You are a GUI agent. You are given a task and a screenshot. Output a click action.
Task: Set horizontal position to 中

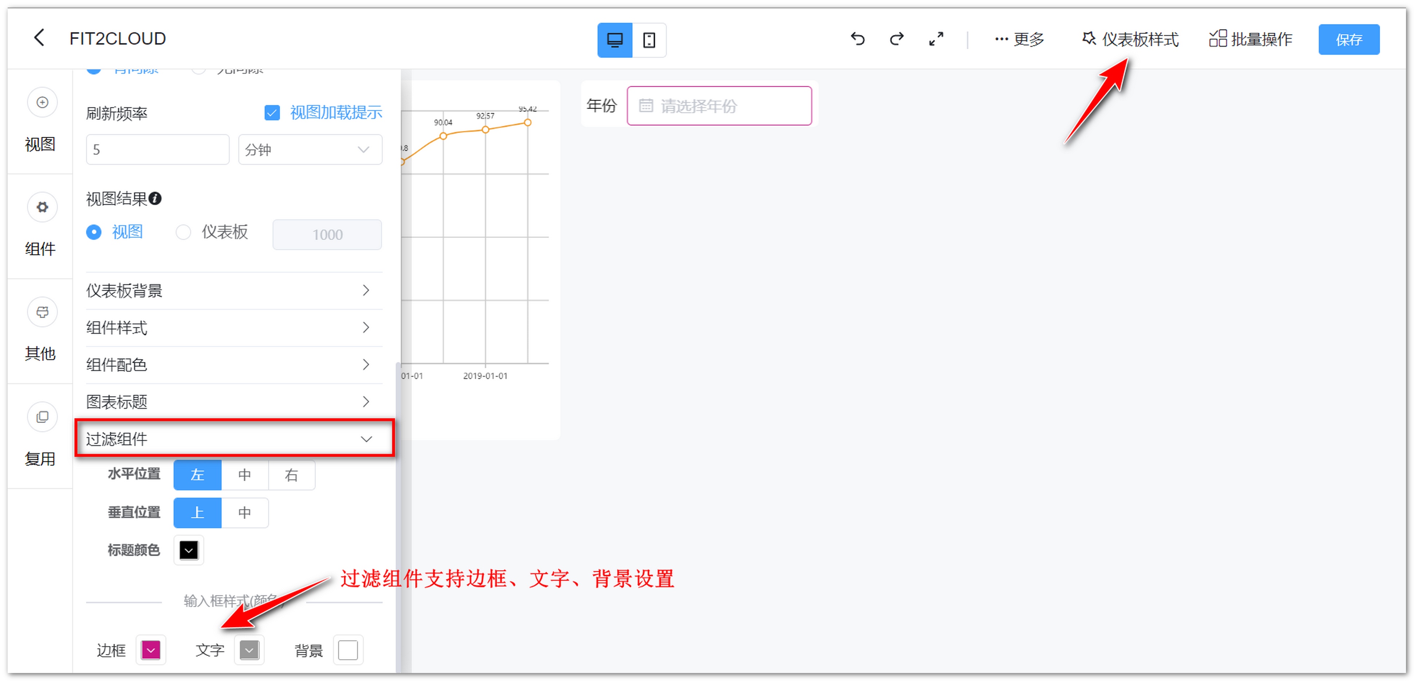pyautogui.click(x=245, y=475)
